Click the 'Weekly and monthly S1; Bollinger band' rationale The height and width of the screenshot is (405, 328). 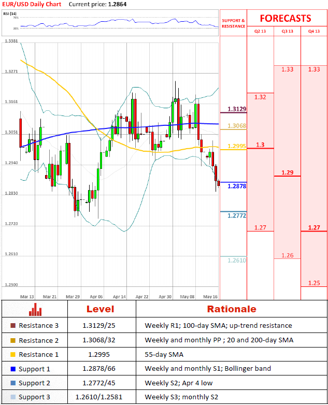tap(208, 369)
